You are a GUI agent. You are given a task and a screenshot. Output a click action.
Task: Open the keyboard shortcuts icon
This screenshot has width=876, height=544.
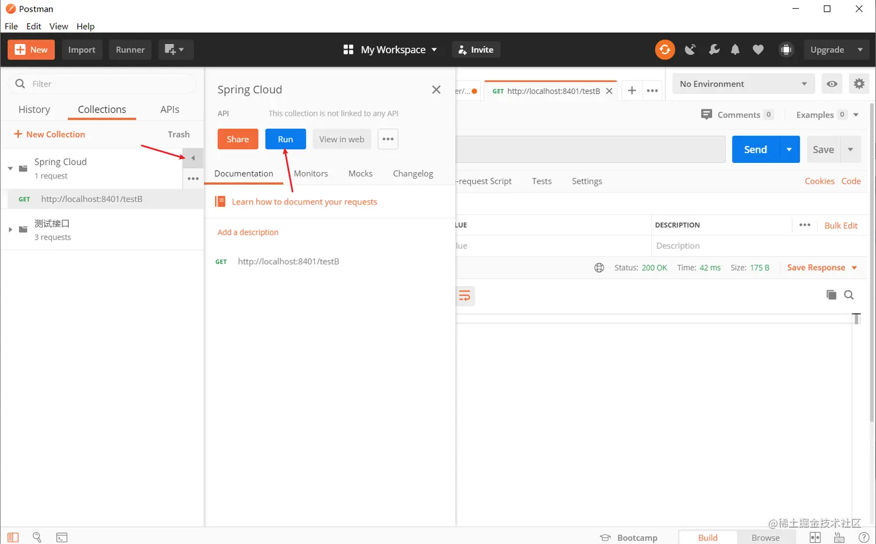[839, 538]
